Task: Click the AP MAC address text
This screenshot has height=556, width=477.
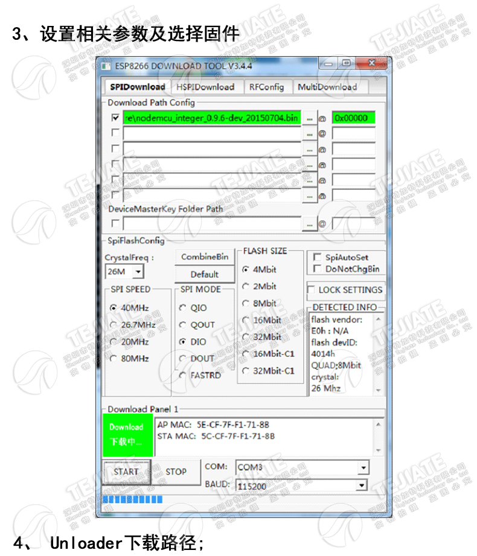Action: coord(213,425)
